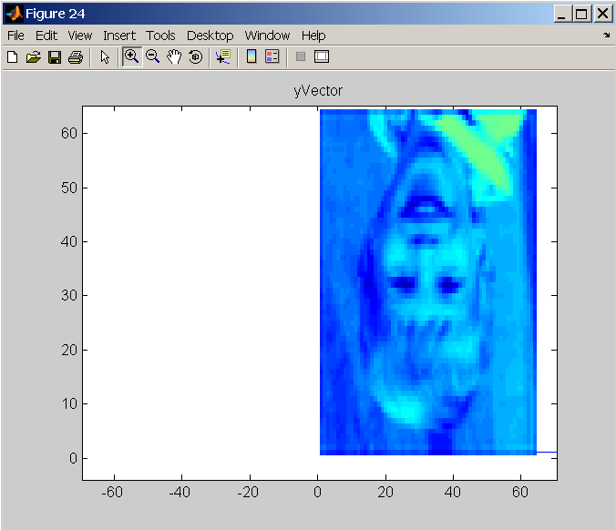Image resolution: width=616 pixels, height=530 pixels.
Task: Open the Tools menu
Action: tap(160, 36)
